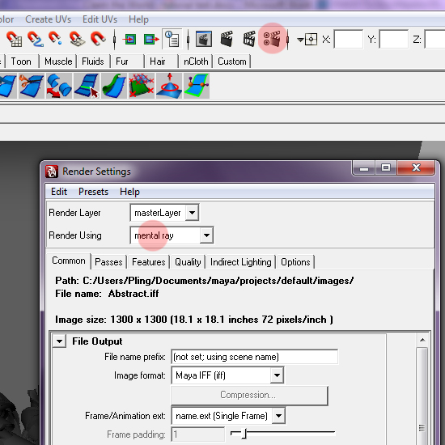Open the Create UVs menu

(48, 19)
